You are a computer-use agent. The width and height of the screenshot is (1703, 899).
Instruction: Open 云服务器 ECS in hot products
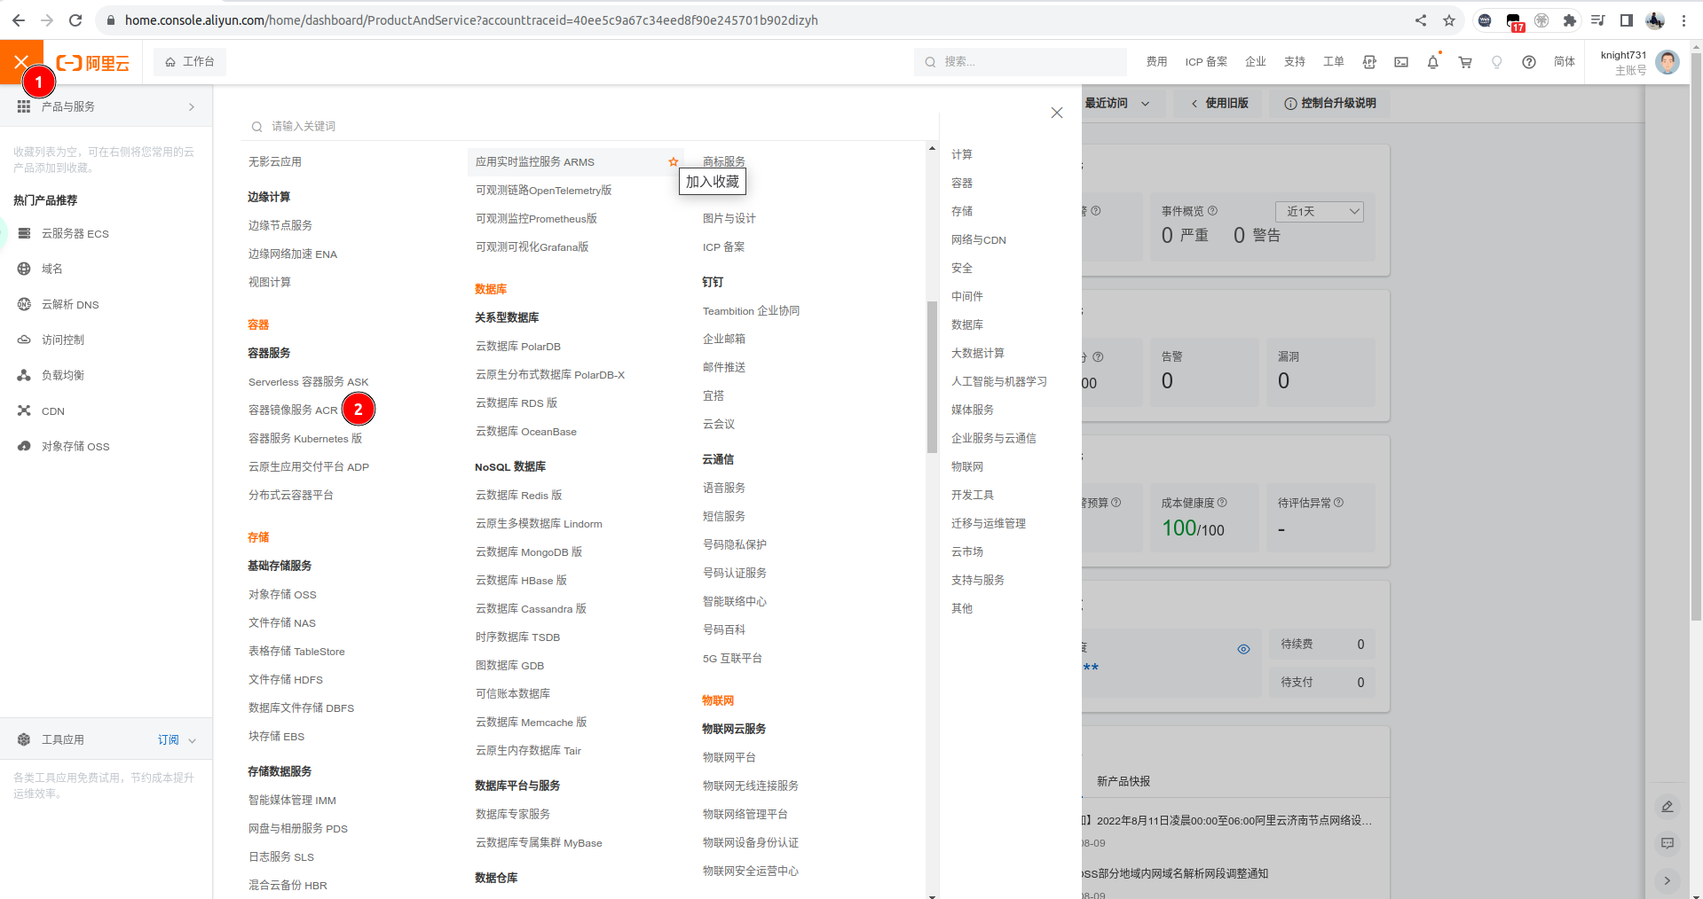pos(75,233)
